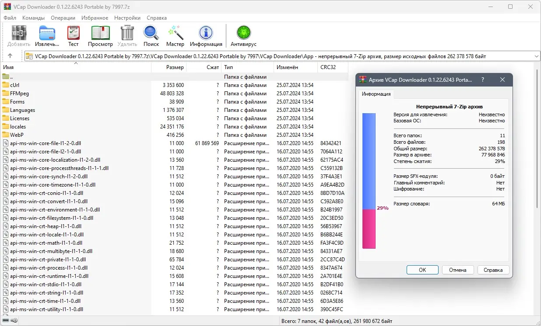Select the cUrl folder
Screen dimensions: 541x326
click(14, 85)
